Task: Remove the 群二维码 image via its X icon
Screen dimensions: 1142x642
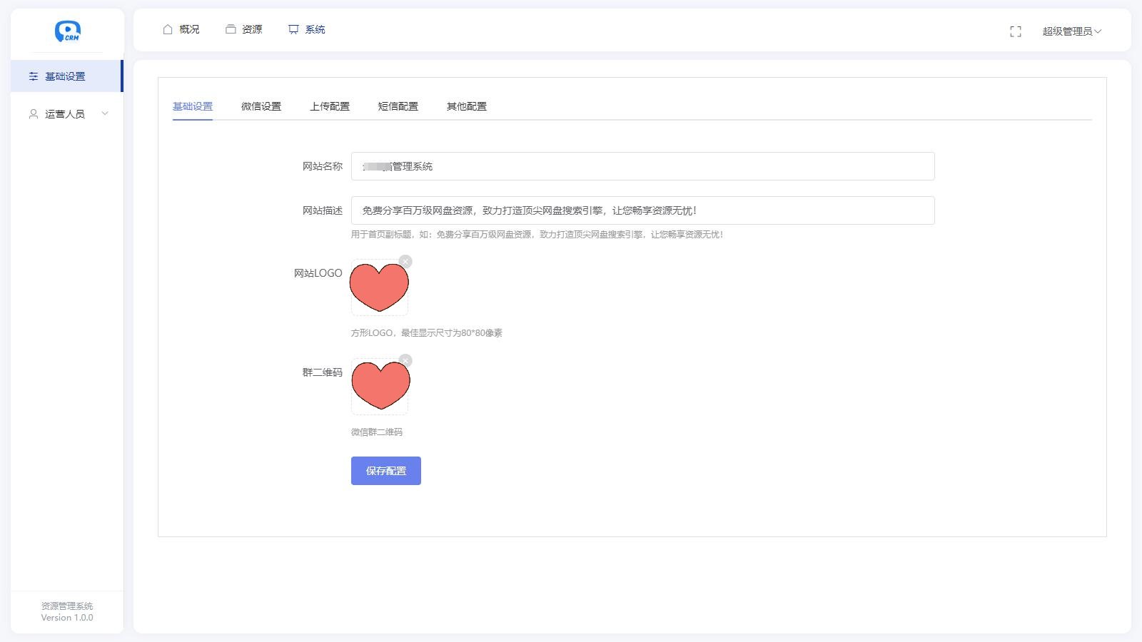Action: pos(406,361)
